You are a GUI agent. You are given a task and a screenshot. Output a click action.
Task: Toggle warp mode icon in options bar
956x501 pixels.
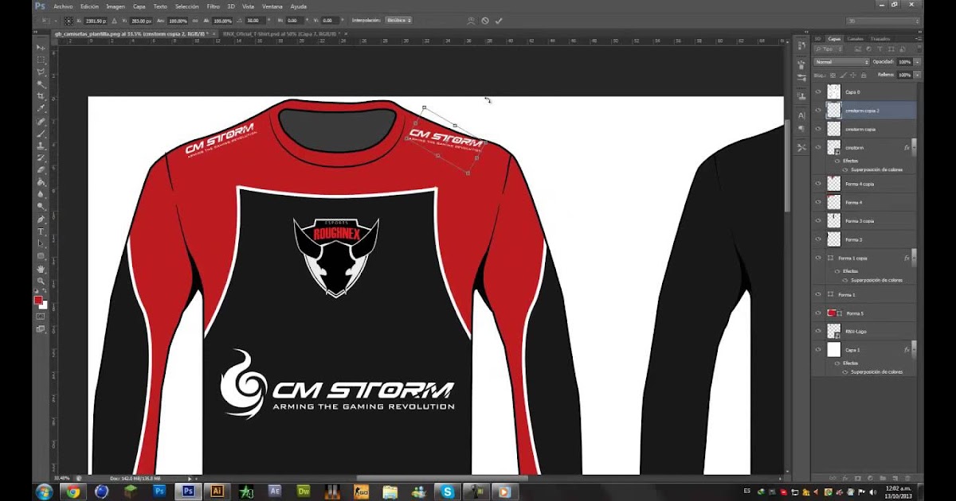(472, 20)
